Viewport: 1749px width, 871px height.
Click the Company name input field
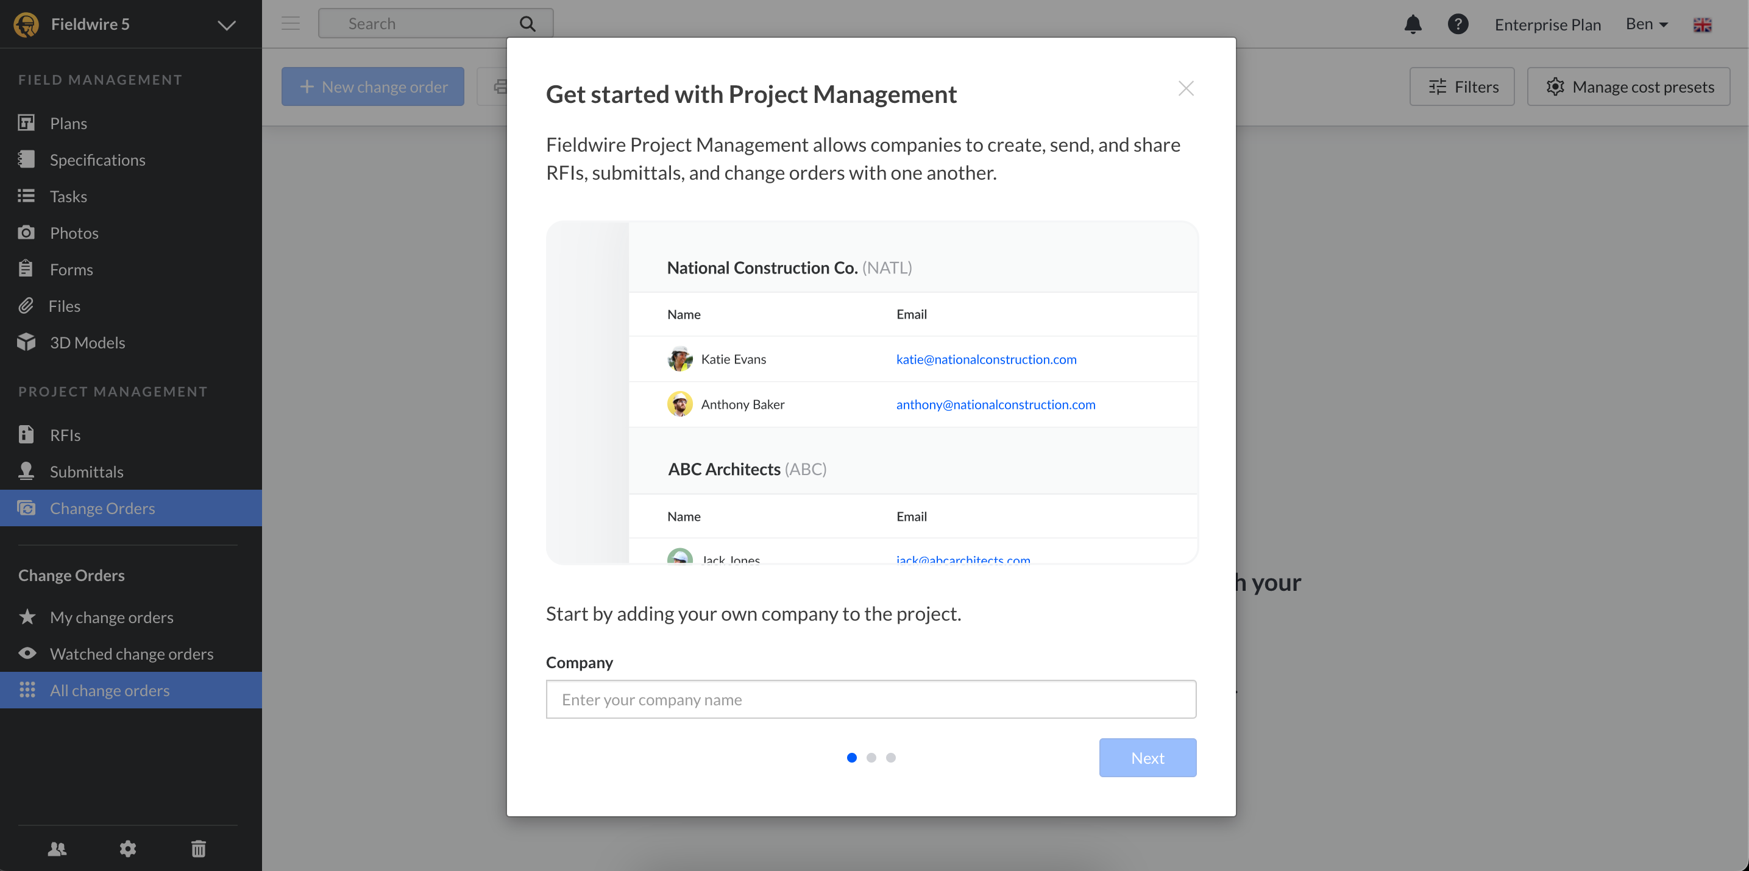[870, 699]
